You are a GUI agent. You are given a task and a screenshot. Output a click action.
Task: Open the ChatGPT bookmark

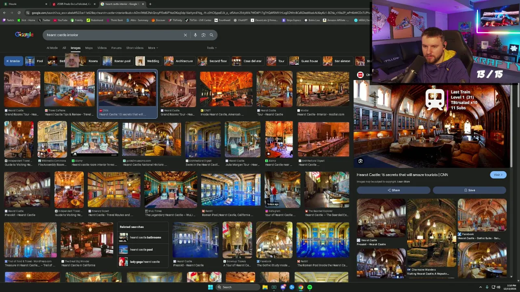click(240, 20)
